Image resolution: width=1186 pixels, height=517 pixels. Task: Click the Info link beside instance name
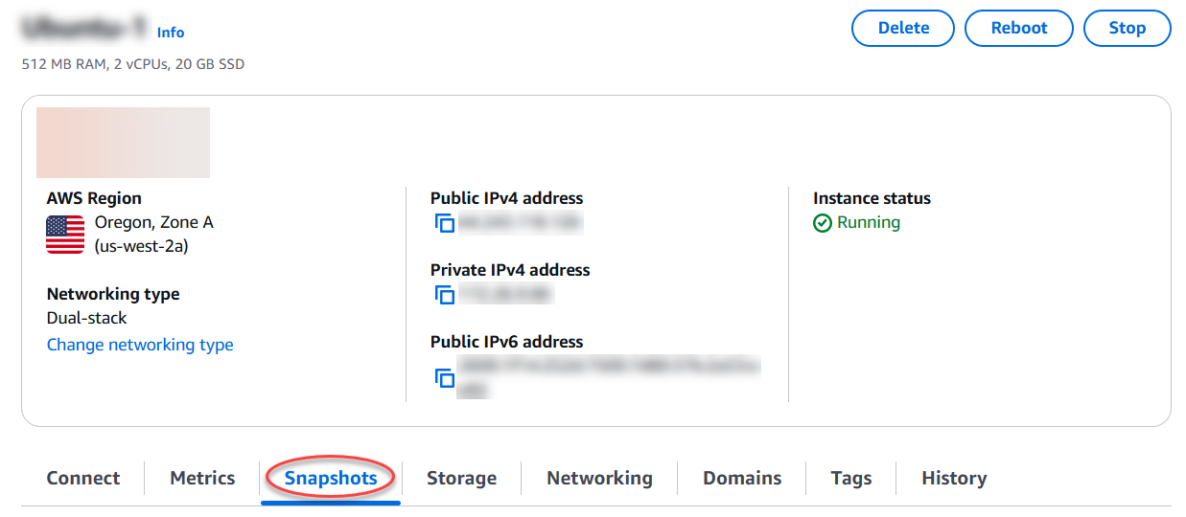pyautogui.click(x=171, y=33)
